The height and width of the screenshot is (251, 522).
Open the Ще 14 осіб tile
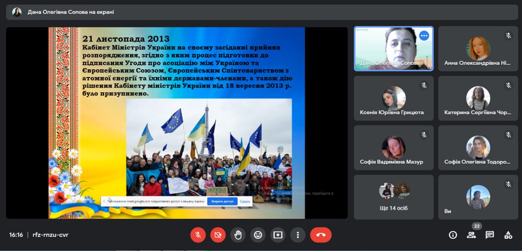[394, 197]
